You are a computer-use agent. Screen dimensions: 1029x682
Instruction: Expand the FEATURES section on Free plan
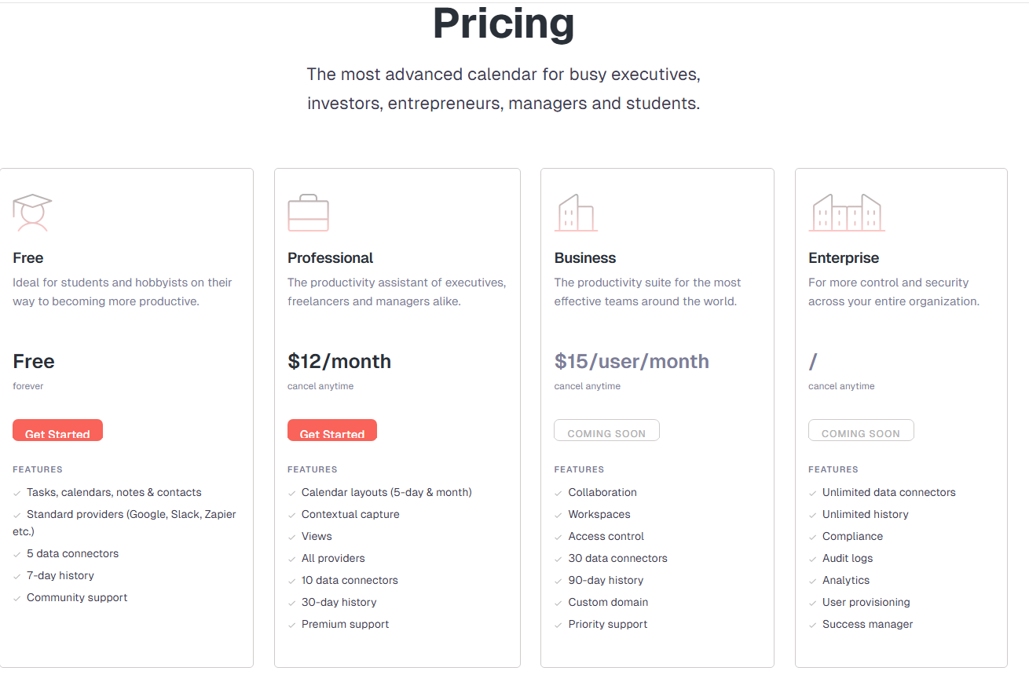click(37, 469)
